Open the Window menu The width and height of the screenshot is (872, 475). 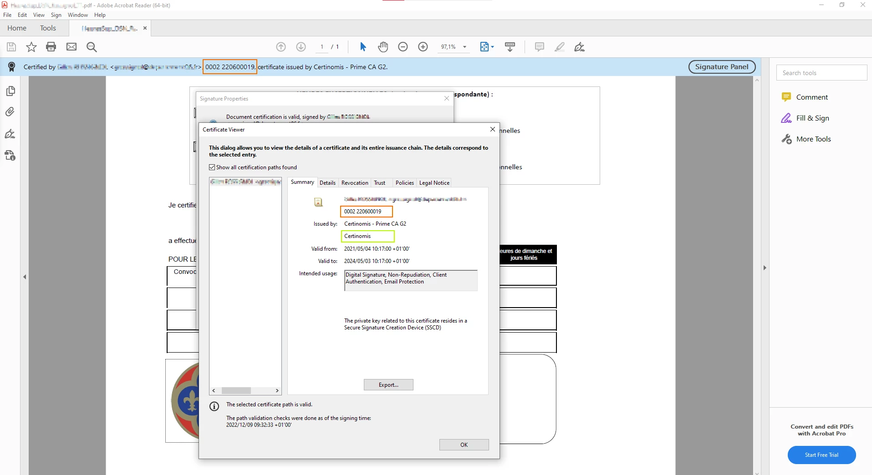point(78,15)
